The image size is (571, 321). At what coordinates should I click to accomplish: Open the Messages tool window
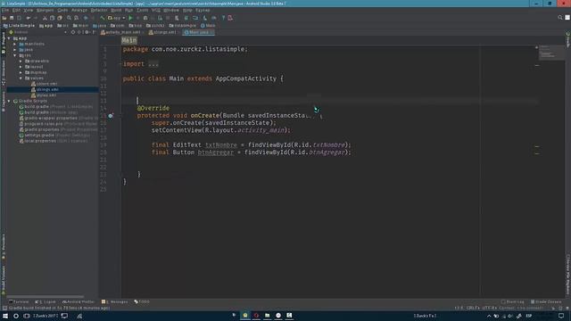pyautogui.click(x=115, y=301)
